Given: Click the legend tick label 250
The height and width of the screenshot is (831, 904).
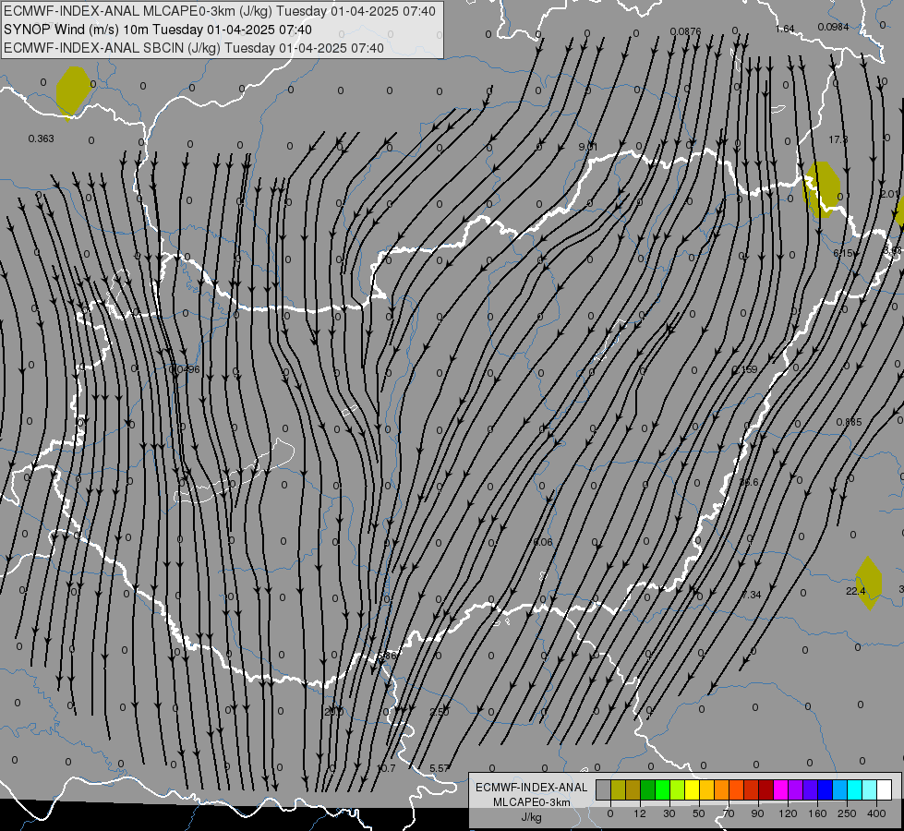Looking at the screenshot, I should (x=847, y=813).
